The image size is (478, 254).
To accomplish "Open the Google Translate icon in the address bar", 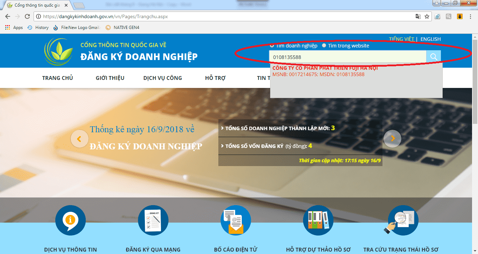I will coord(418,16).
